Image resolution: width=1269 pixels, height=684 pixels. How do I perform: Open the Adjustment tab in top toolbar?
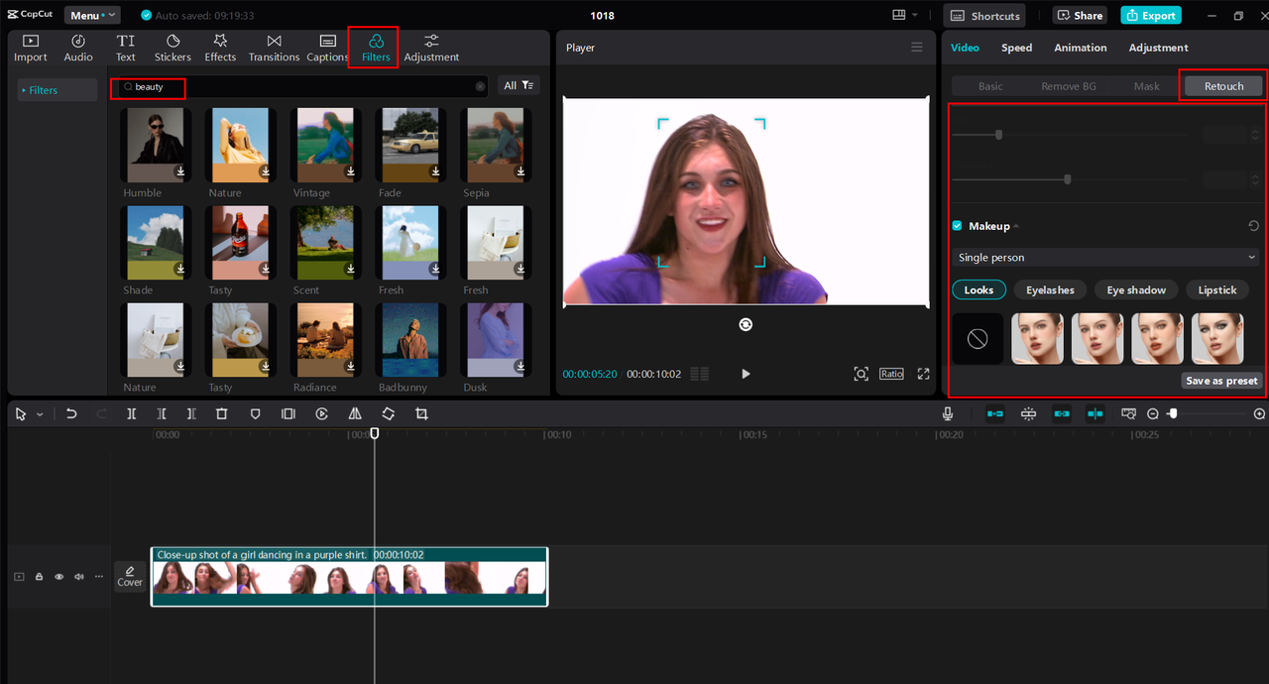pyautogui.click(x=431, y=48)
